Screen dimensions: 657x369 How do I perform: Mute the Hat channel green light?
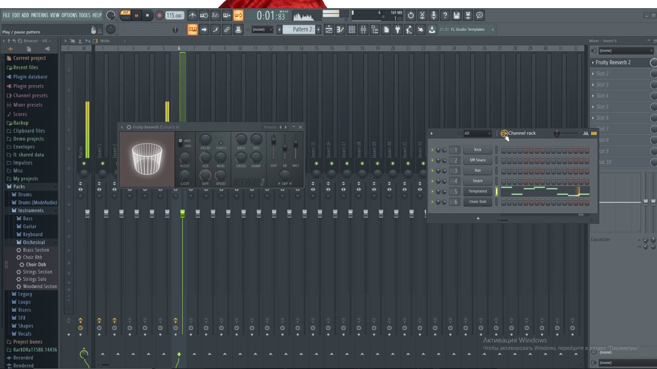(432, 171)
